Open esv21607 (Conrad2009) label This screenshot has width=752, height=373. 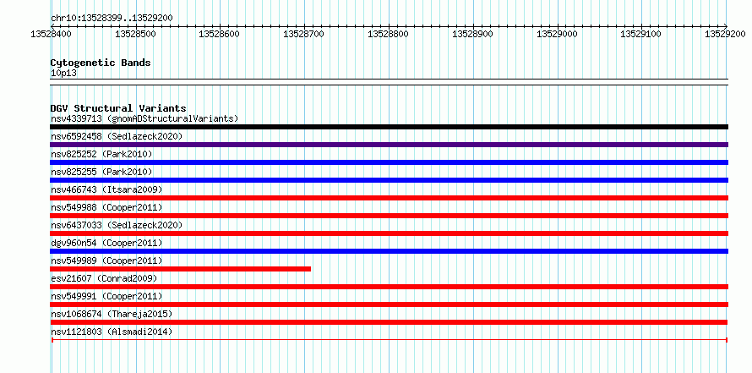point(104,278)
